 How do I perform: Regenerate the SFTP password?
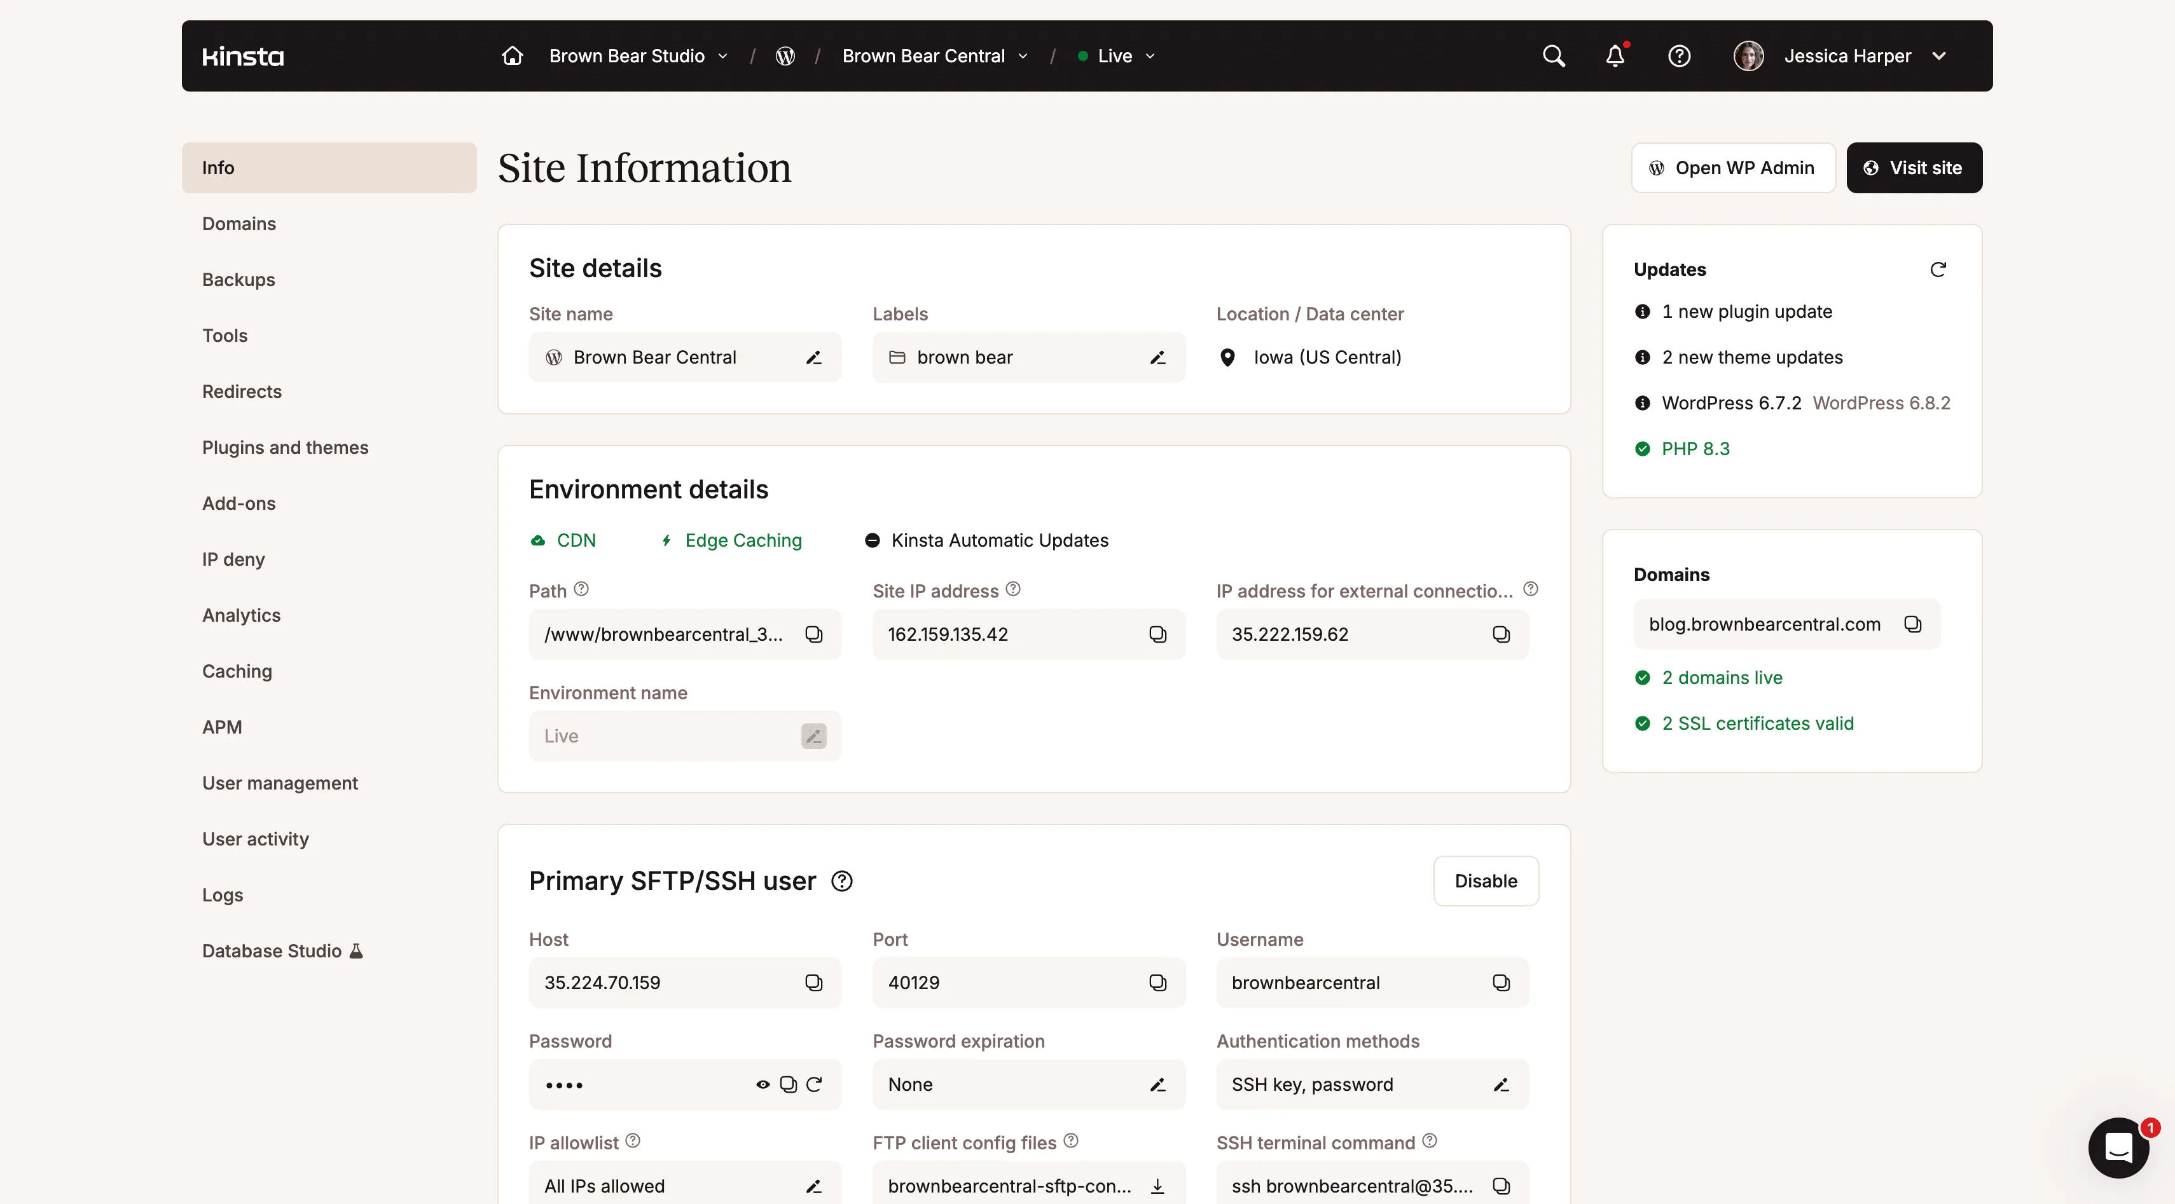[x=814, y=1084]
